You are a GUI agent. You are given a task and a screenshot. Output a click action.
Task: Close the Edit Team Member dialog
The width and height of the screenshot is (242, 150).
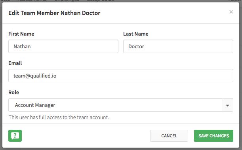pos(231,12)
